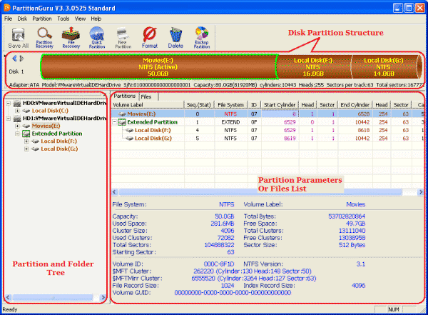The width and height of the screenshot is (428, 315).
Task: Sort by Seq.(Stat) column header
Action: pos(199,105)
